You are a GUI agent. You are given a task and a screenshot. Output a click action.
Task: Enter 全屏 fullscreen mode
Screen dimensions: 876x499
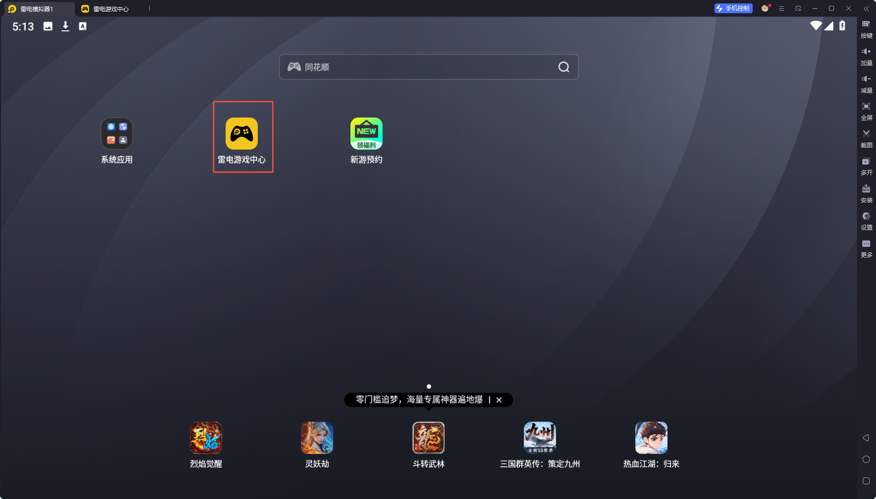[x=866, y=112]
